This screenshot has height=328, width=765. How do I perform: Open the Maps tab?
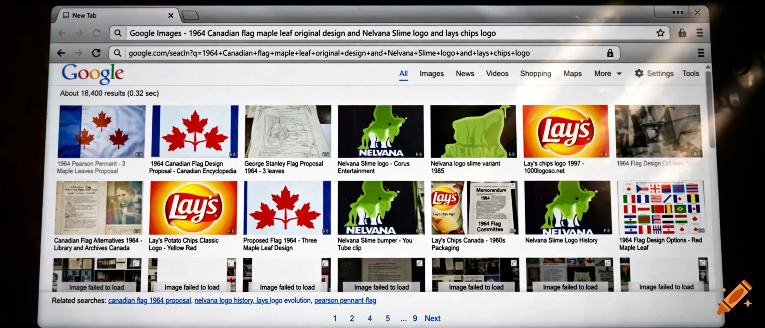point(572,74)
